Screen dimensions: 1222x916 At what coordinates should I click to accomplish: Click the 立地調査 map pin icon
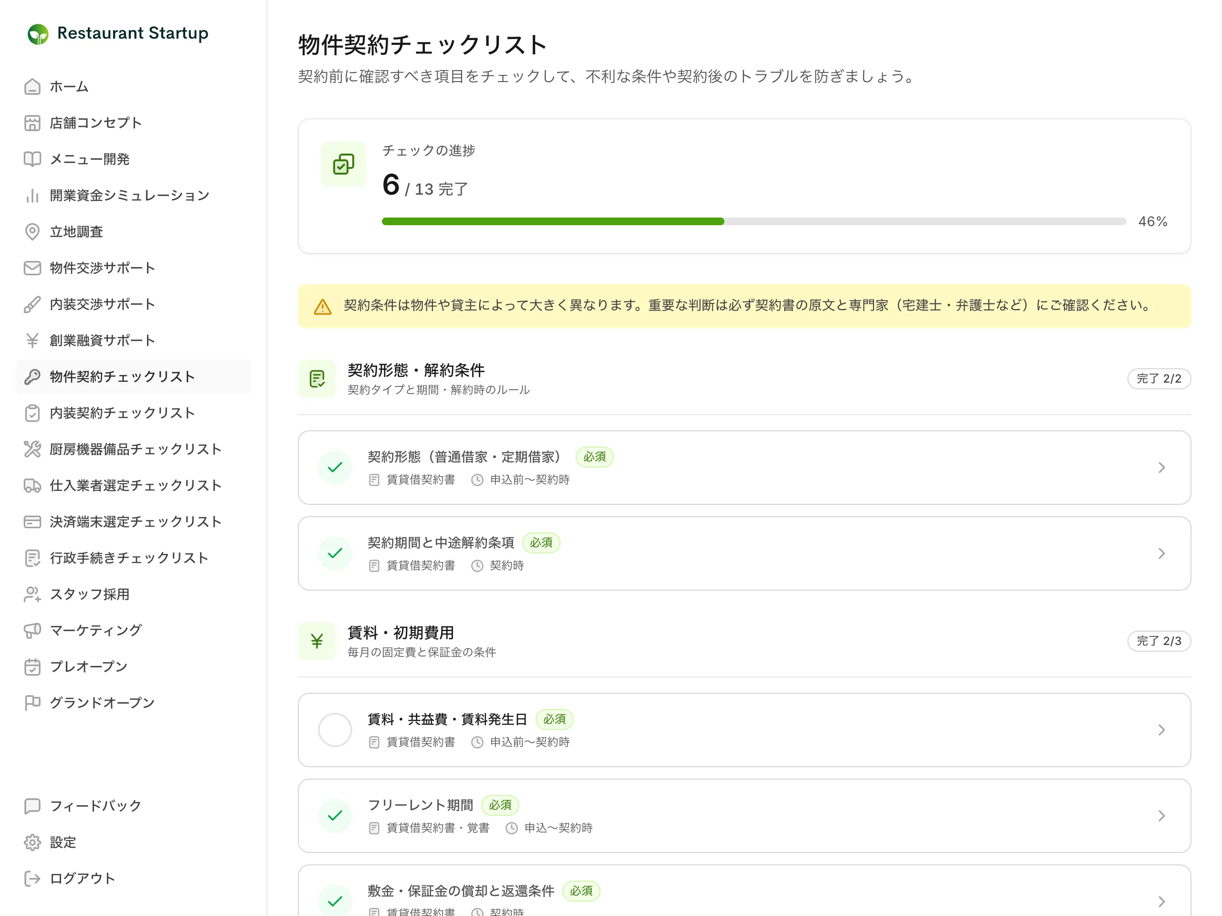pos(32,232)
